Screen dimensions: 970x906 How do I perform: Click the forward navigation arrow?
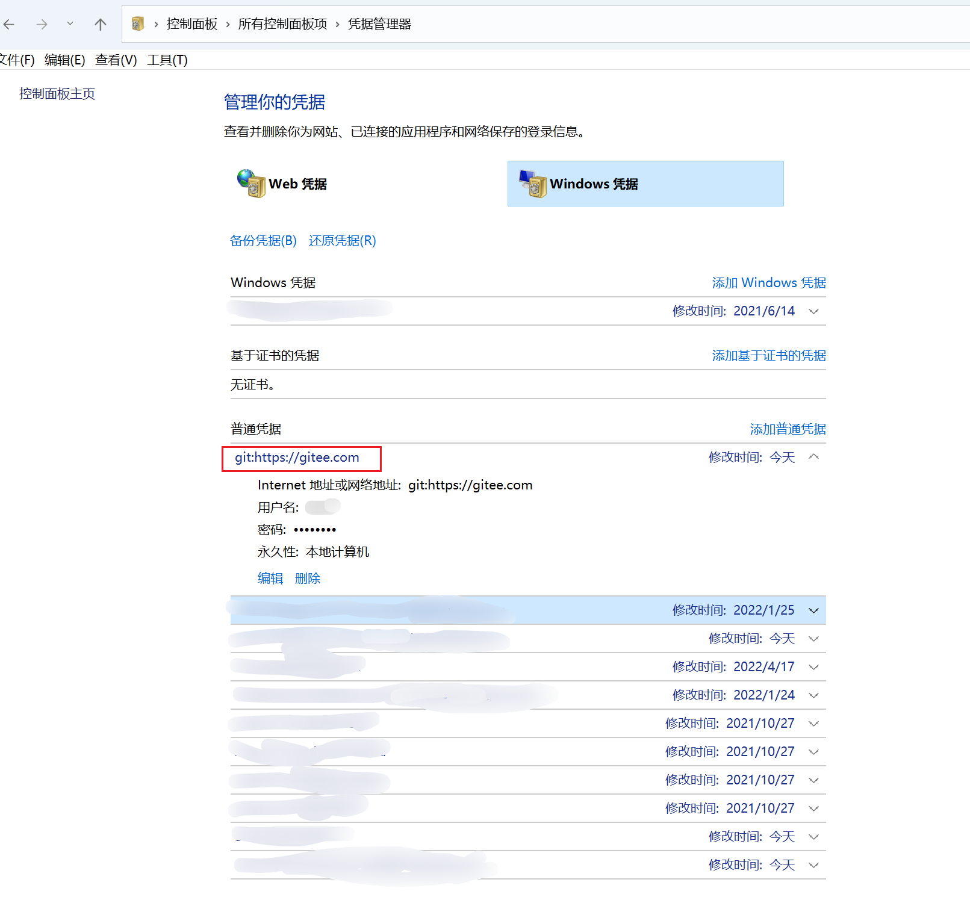pyautogui.click(x=42, y=24)
